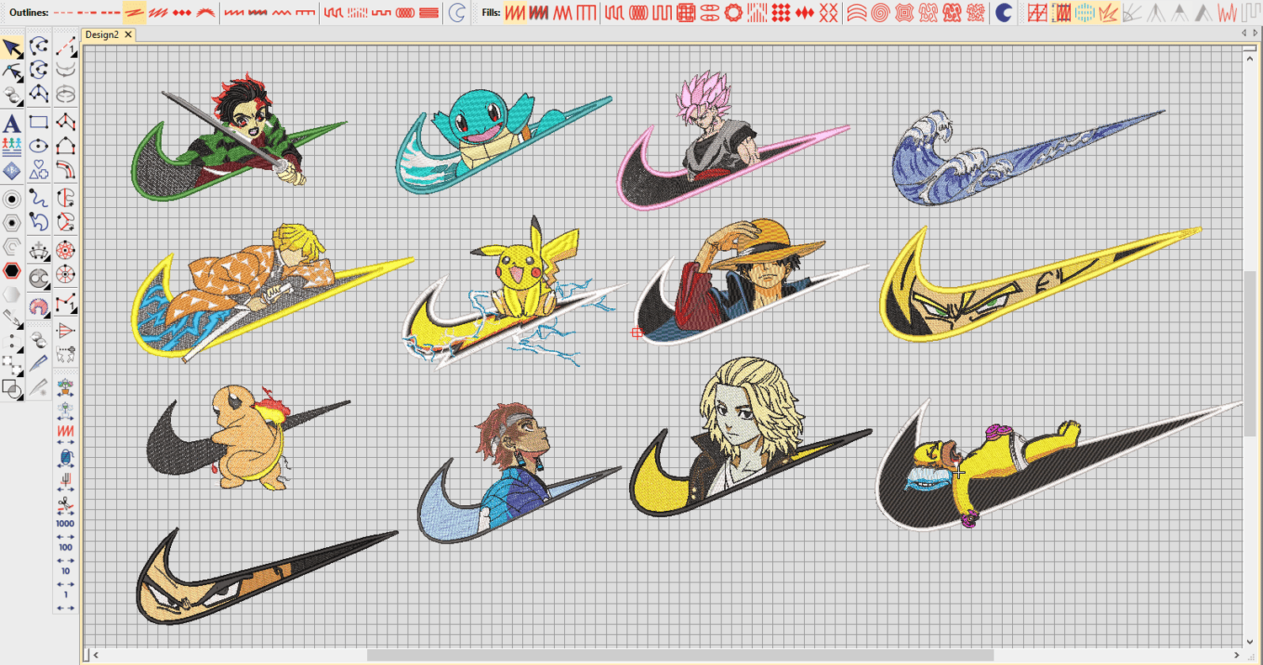Click the horizontal scrollbar right arrow
The image size is (1263, 665).
click(x=1237, y=655)
